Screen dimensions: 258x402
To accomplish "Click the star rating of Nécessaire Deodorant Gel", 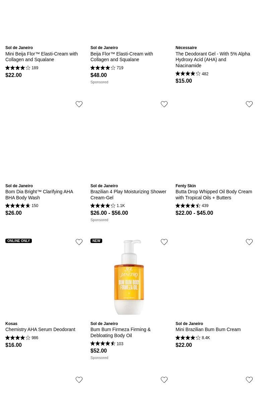I will [188, 74].
